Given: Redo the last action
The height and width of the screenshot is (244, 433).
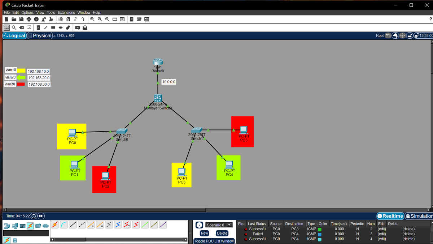Looking at the screenshot, I should coord(83,19).
